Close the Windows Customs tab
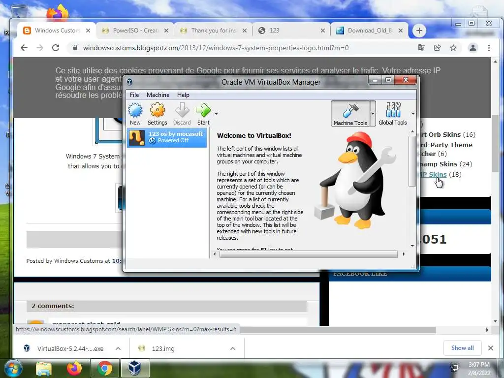This screenshot has width=504, height=378. point(88,31)
